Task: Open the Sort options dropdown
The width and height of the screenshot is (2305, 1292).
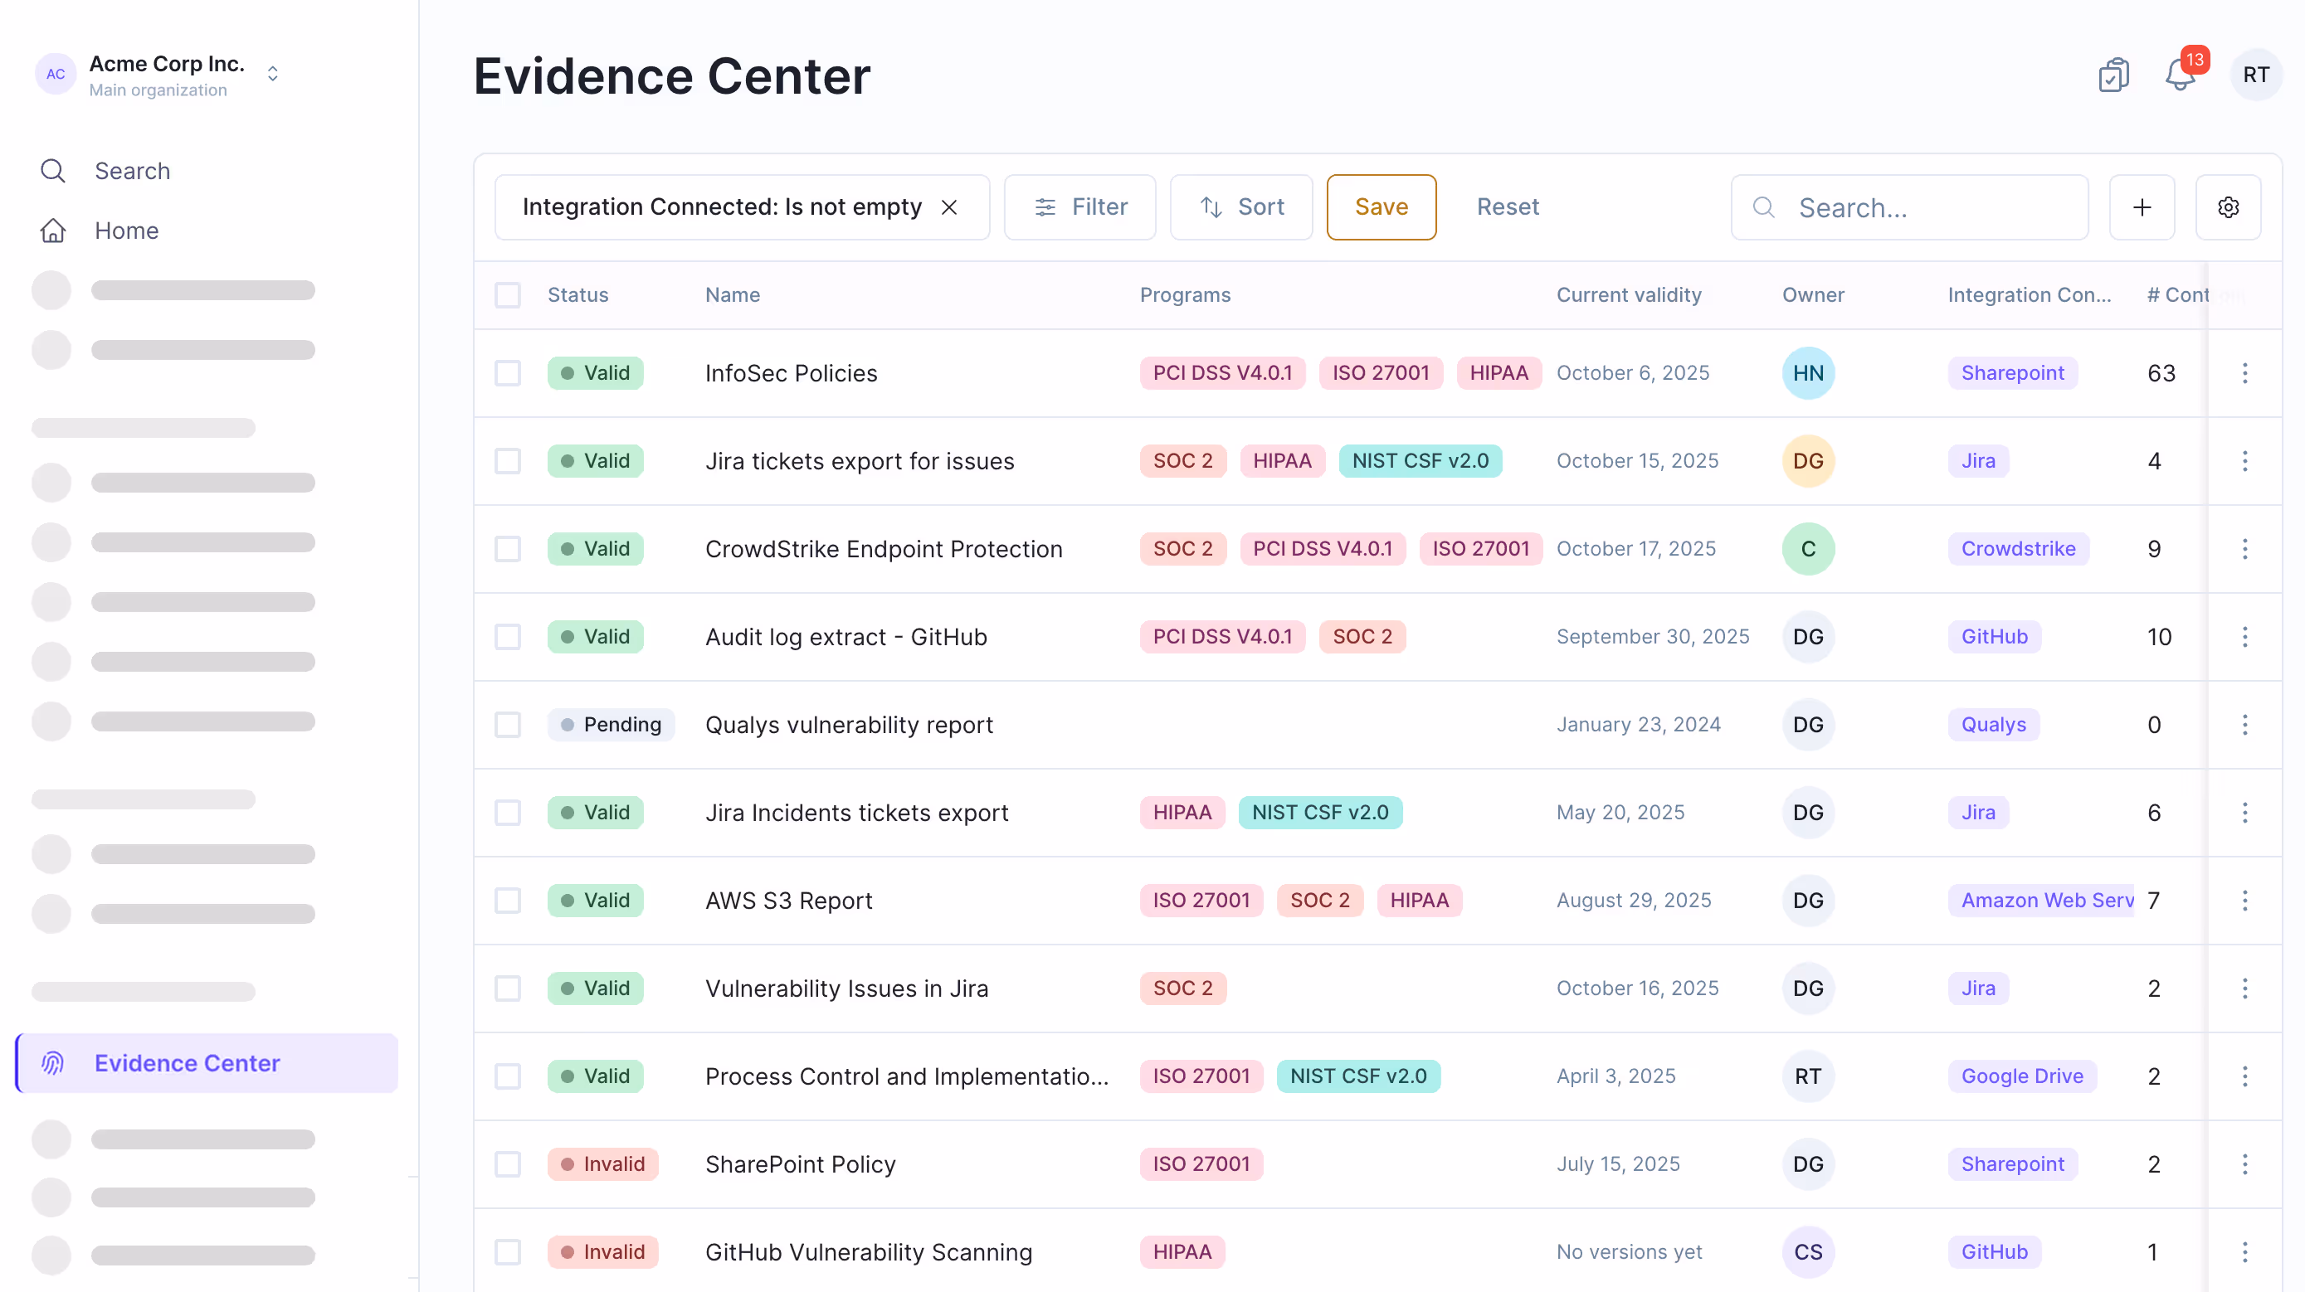Action: click(x=1241, y=207)
